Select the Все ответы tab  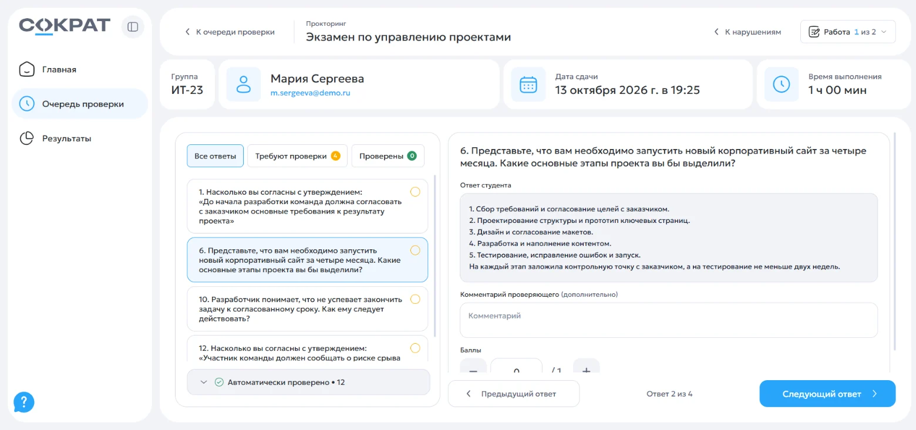pyautogui.click(x=215, y=156)
